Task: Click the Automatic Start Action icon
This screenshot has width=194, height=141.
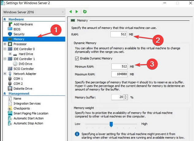Action: click(10, 118)
